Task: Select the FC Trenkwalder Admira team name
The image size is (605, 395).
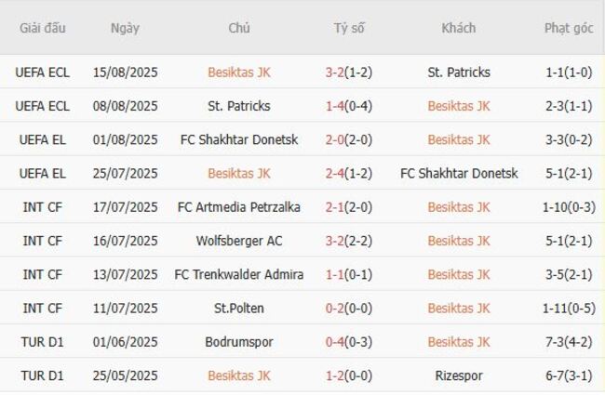Action: tap(239, 274)
